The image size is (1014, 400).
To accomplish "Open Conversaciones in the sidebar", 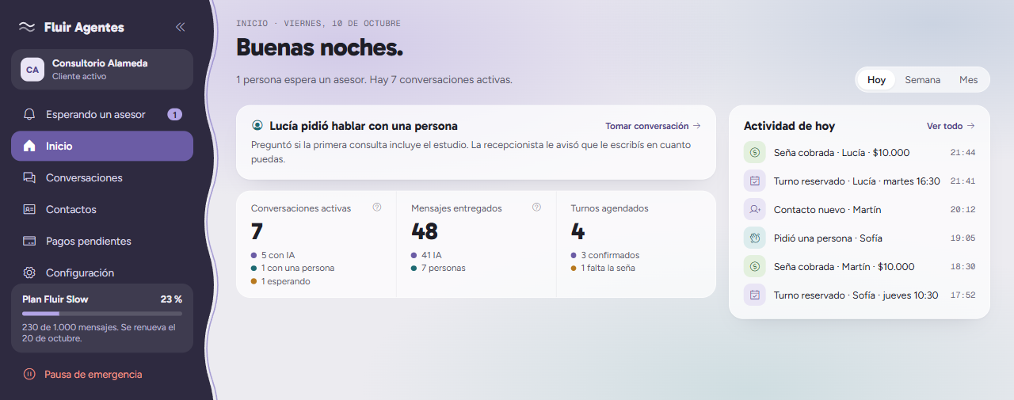I will [x=102, y=178].
